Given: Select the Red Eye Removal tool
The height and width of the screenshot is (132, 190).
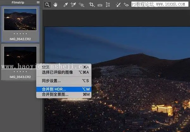Looking at the screenshot, I should (126, 5).
